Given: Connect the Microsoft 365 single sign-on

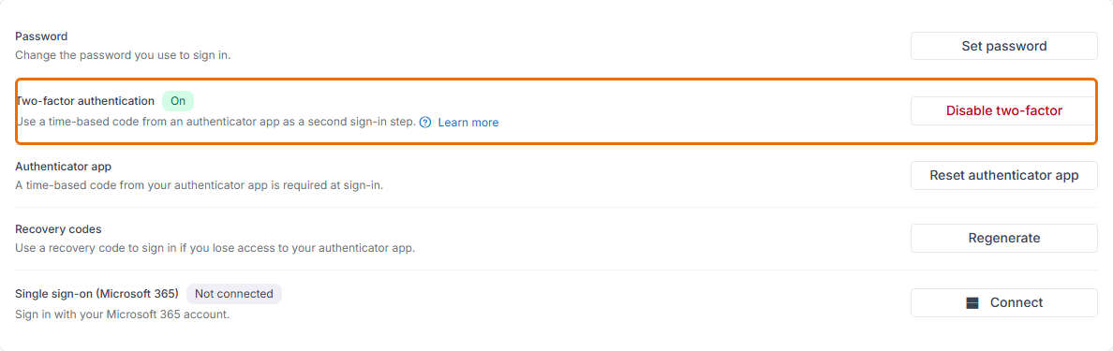Looking at the screenshot, I should coord(1003,302).
